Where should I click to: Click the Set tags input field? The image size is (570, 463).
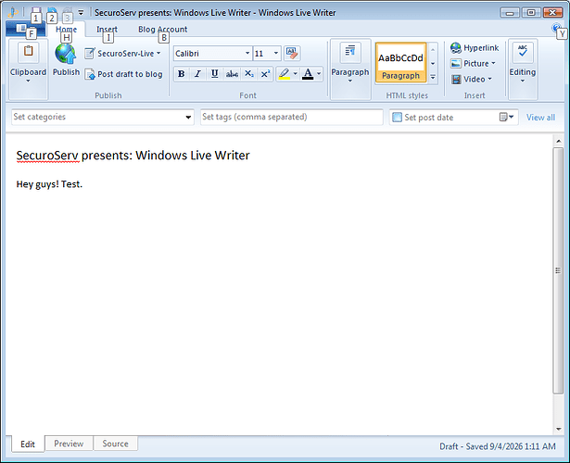292,117
